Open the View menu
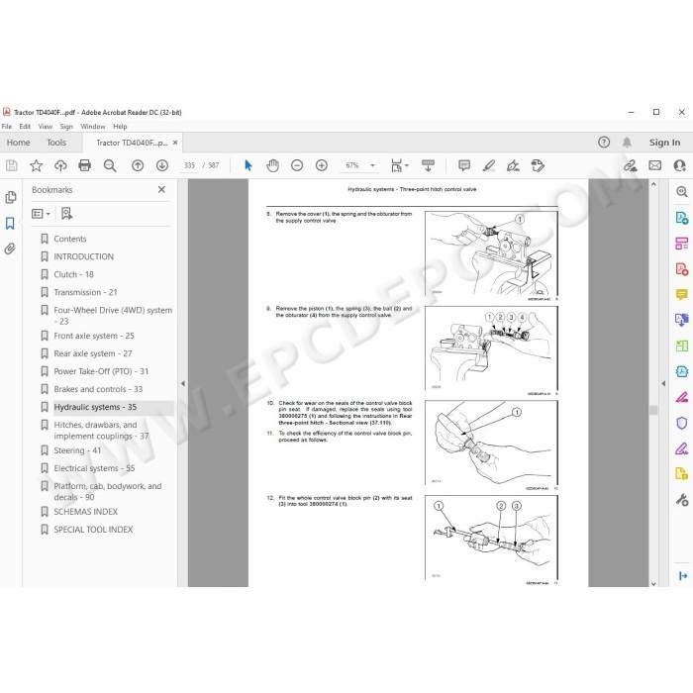 (46, 127)
